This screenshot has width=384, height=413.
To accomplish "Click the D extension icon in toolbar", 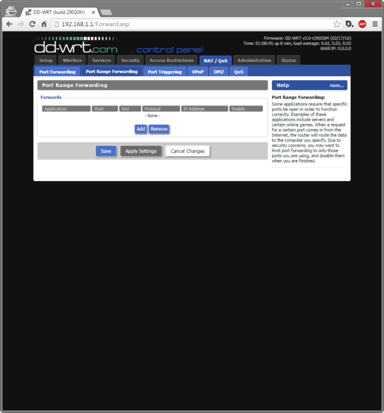I will (349, 24).
